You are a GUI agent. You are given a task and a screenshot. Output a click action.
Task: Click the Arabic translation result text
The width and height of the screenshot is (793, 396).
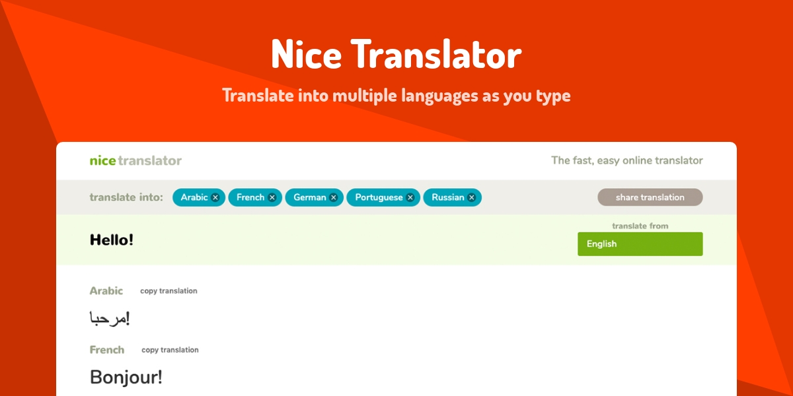tap(110, 319)
